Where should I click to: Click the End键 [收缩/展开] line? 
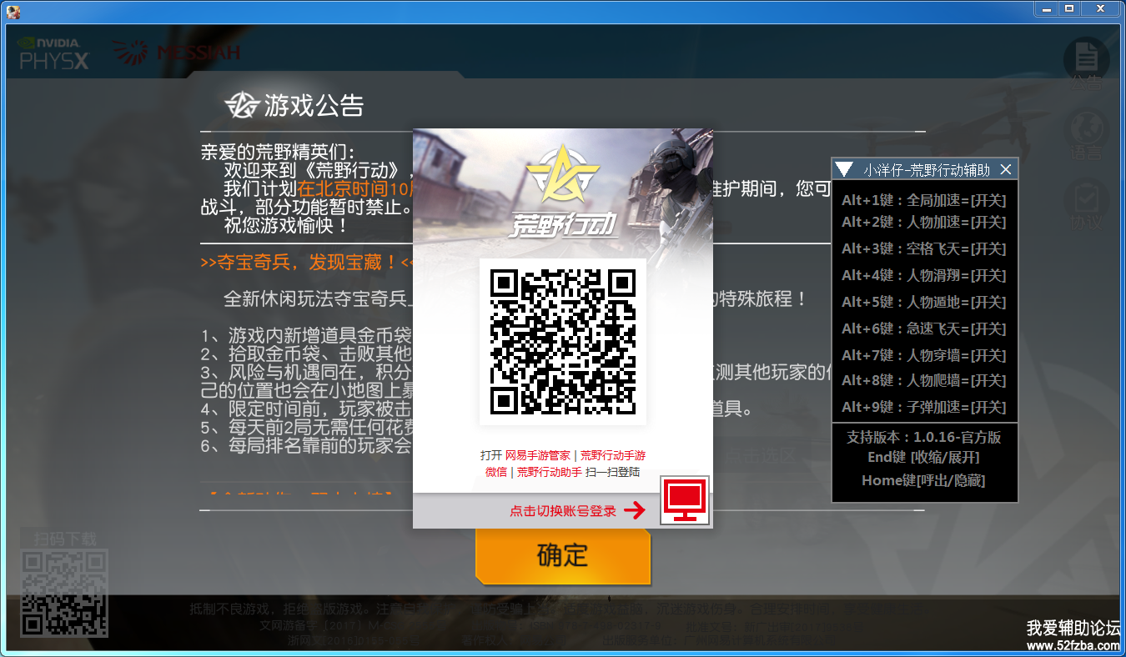[x=923, y=457]
